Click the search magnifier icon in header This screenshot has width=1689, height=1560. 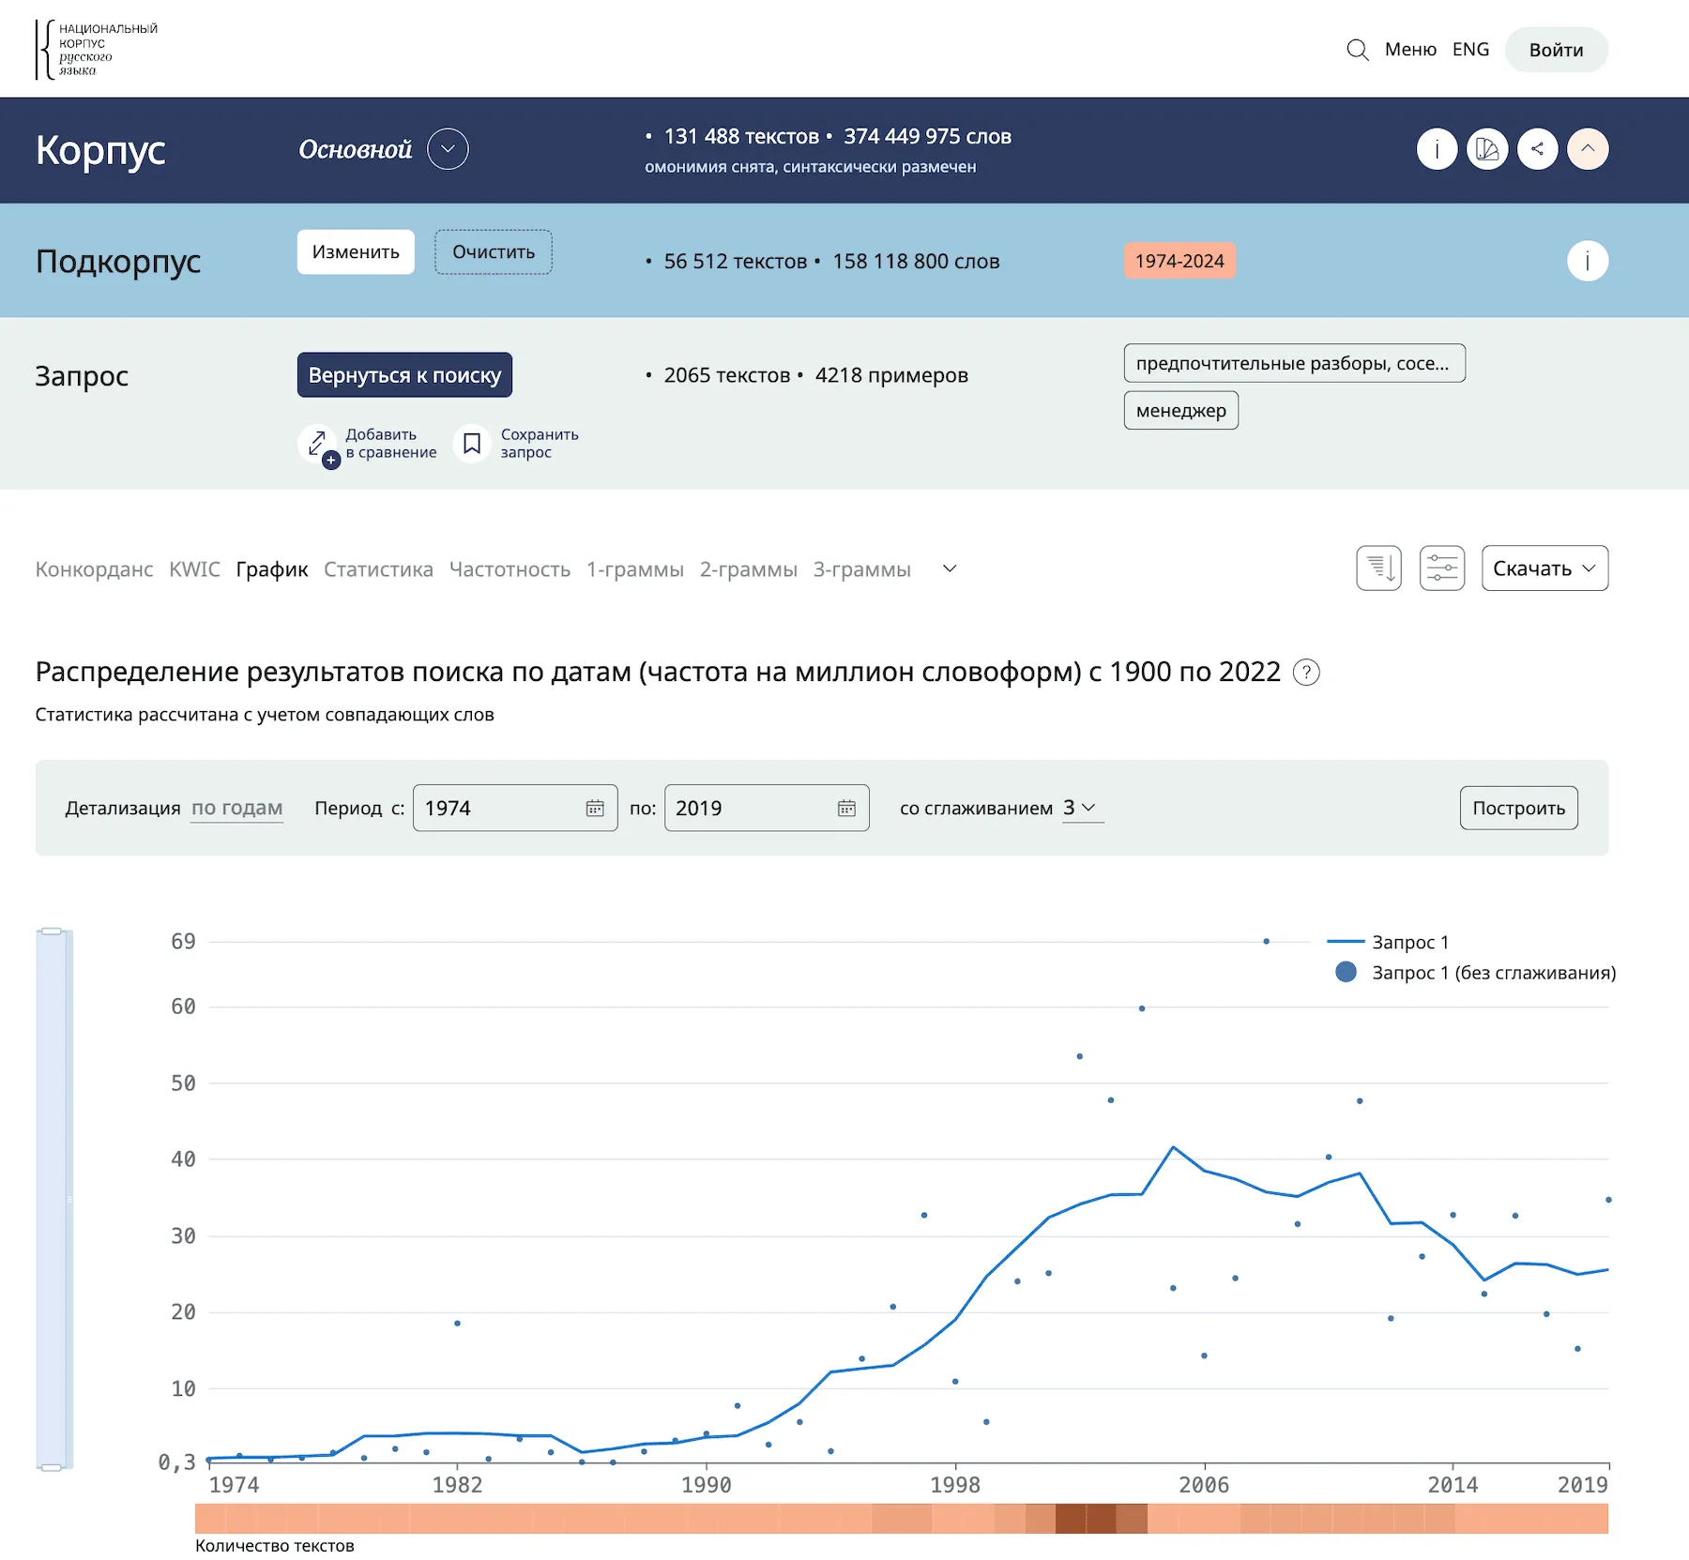1357,50
